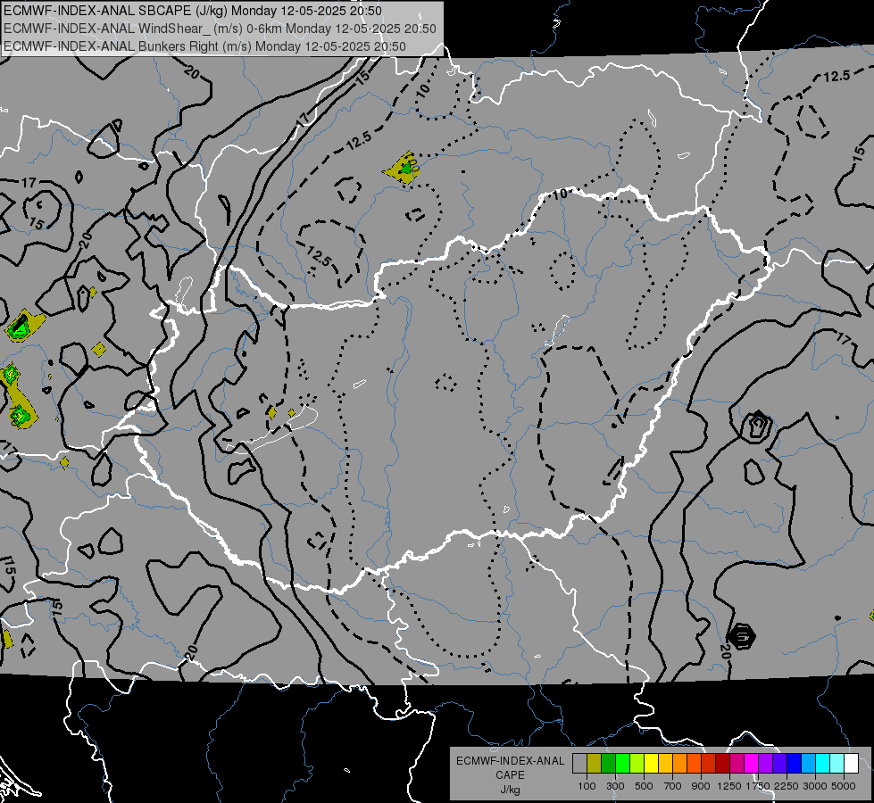
Task: Click the SBCAPE (J/kg) title line
Action: pyautogui.click(x=193, y=11)
